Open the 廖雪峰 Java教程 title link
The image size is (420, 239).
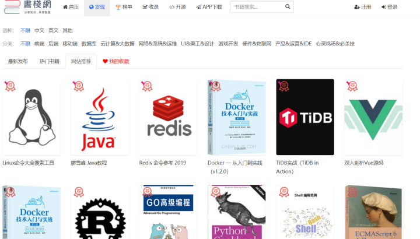89,163
